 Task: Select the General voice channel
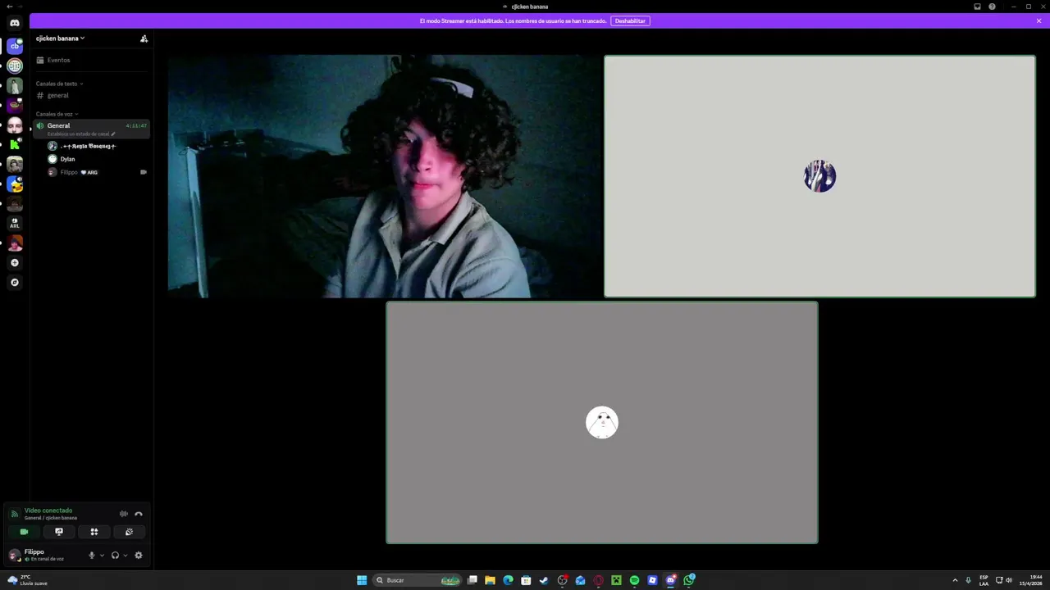91,129
